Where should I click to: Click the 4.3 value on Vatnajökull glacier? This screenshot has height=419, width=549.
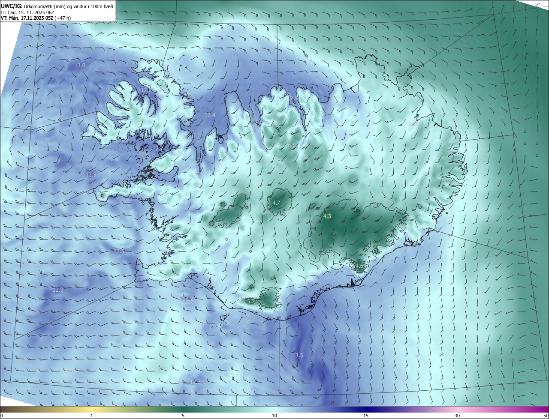coord(327,216)
